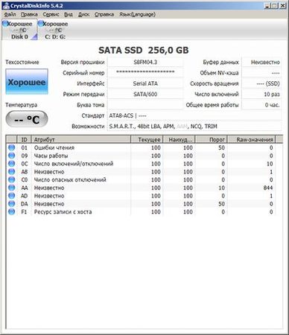
Task: Click the Хорошее health status button
Action: point(27,82)
